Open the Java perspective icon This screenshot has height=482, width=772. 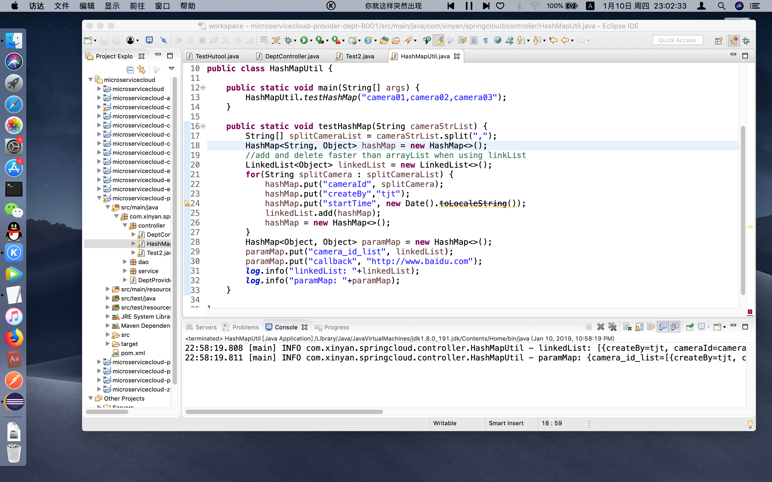point(733,40)
